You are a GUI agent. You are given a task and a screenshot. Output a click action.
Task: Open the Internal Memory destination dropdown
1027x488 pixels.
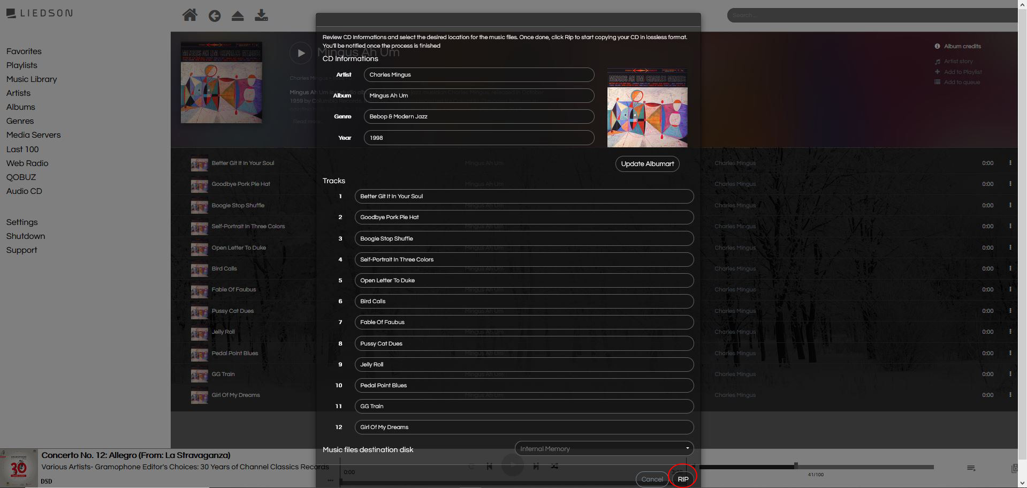coord(604,448)
